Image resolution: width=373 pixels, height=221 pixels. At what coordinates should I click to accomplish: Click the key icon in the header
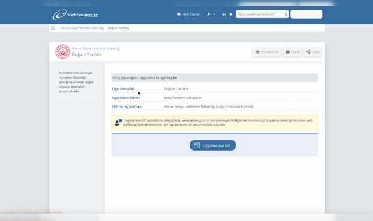point(209,15)
